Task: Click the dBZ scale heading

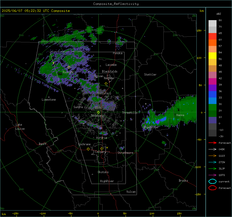Action: click(x=219, y=14)
